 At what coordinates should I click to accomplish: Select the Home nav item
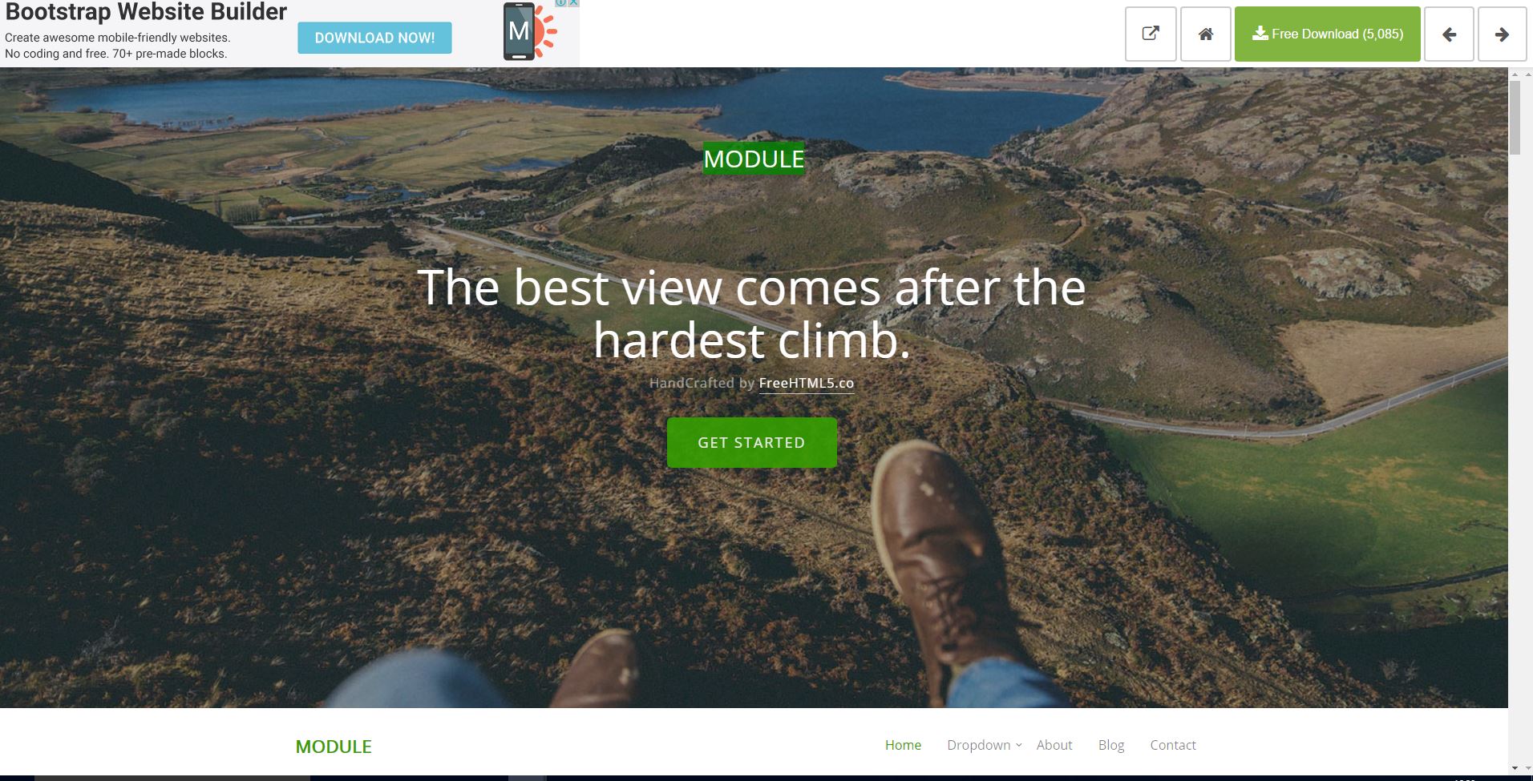[903, 745]
